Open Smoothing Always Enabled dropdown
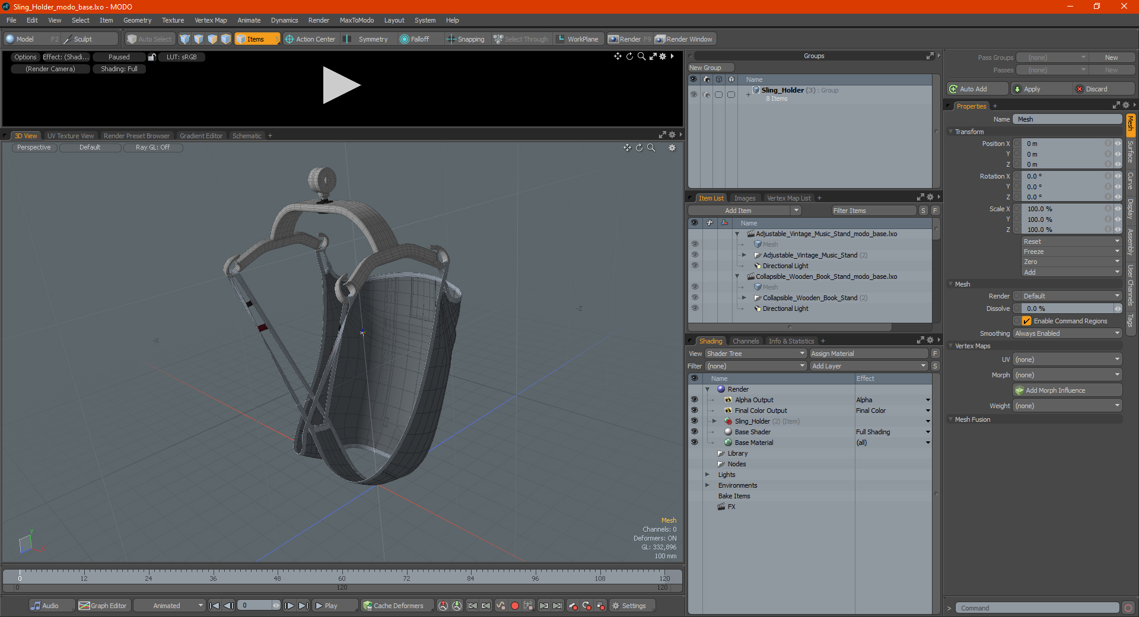The image size is (1139, 617). 1067,333
